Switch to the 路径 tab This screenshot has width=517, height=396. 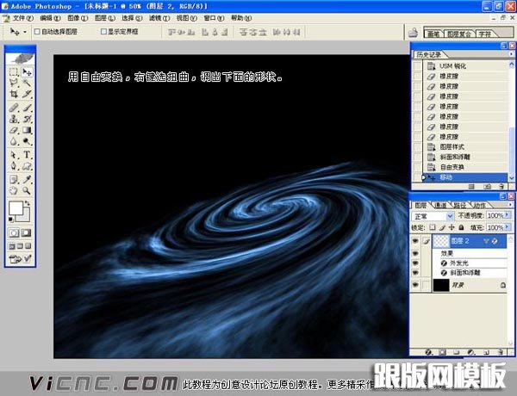pos(459,205)
